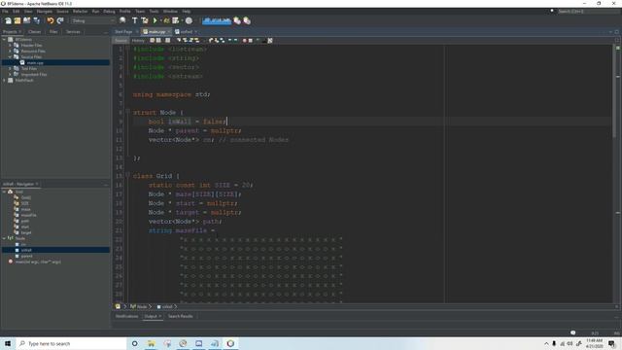
Task: Select isWall member in Navigator
Action: pos(26,250)
